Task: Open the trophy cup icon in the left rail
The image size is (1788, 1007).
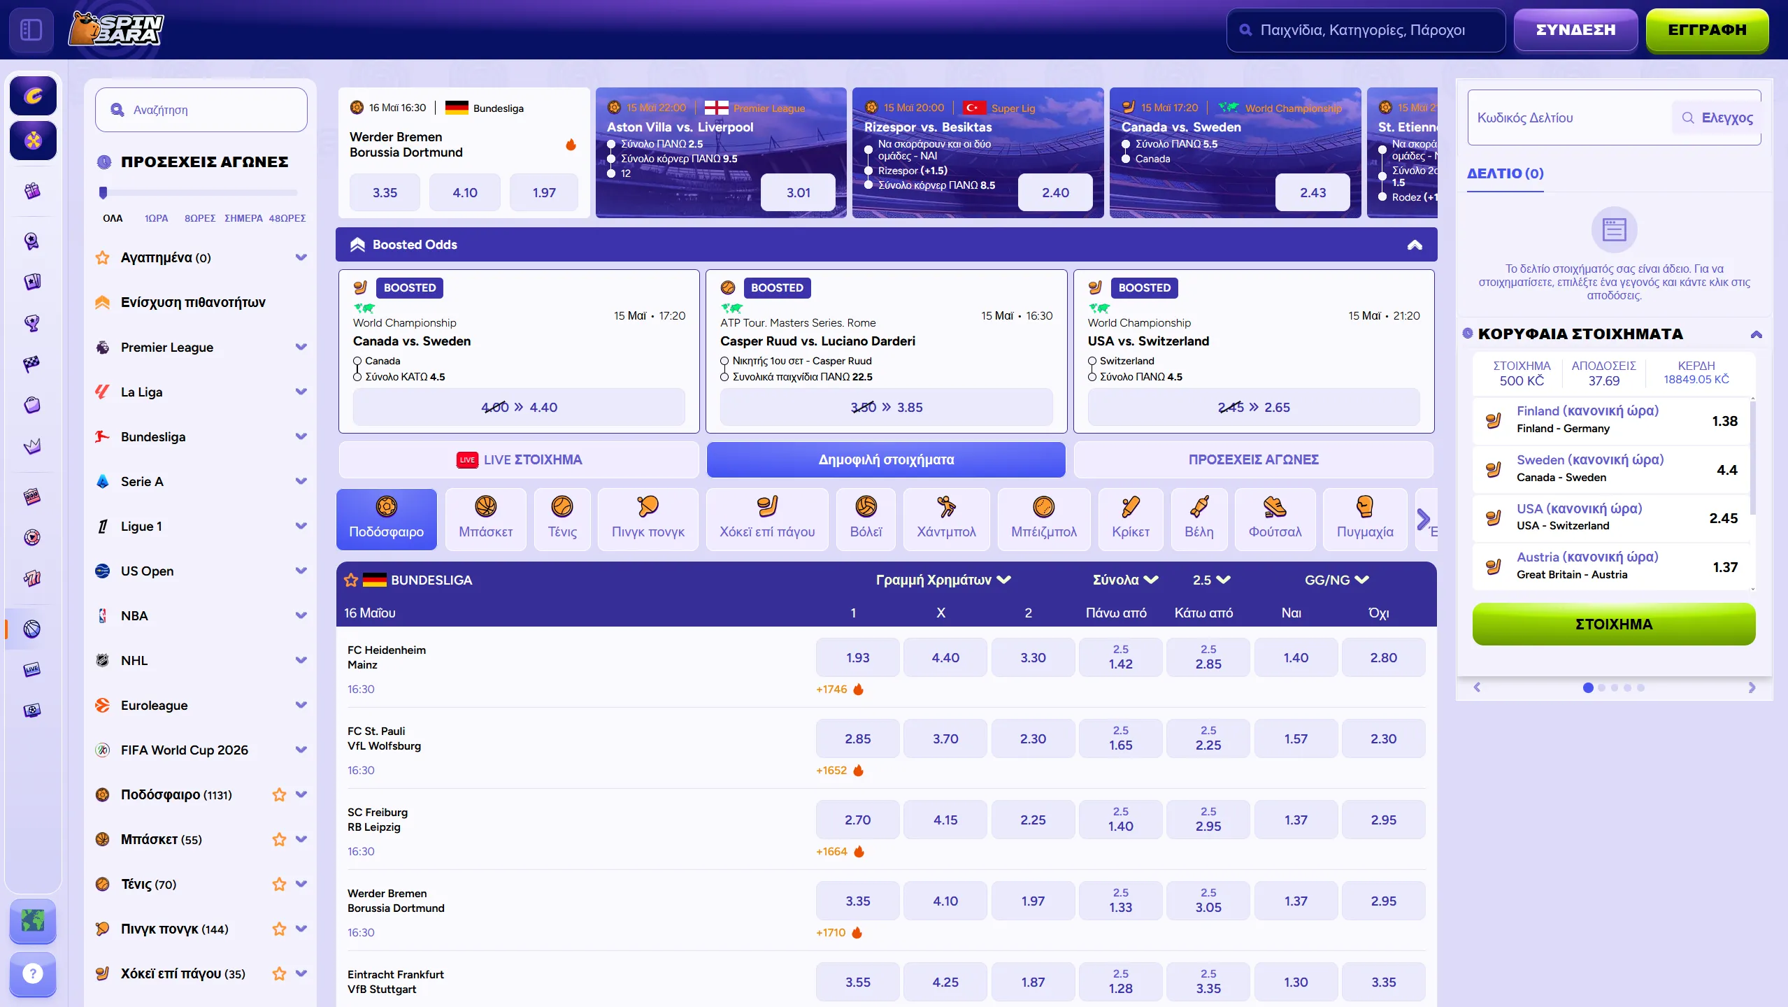Action: tap(32, 323)
